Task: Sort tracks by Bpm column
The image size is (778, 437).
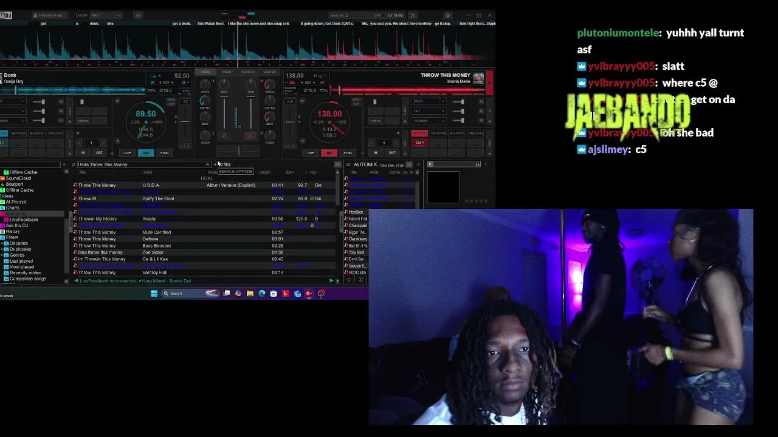Action: (x=289, y=172)
